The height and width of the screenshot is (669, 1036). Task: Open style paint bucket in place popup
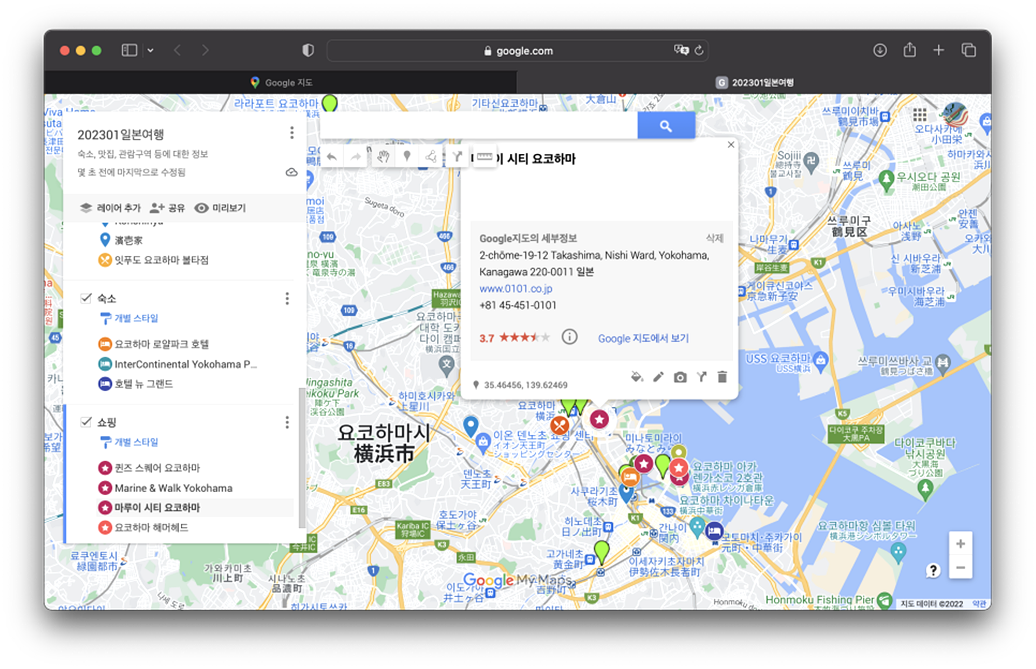point(637,377)
